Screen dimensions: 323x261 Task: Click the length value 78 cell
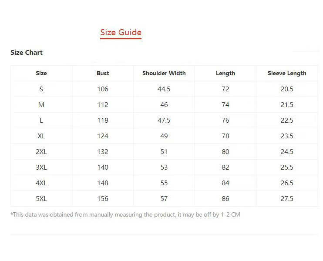225,136
